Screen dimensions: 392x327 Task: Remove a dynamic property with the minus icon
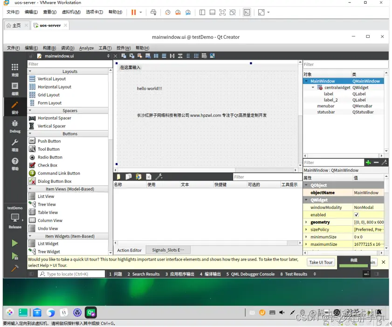[x=376, y=163]
